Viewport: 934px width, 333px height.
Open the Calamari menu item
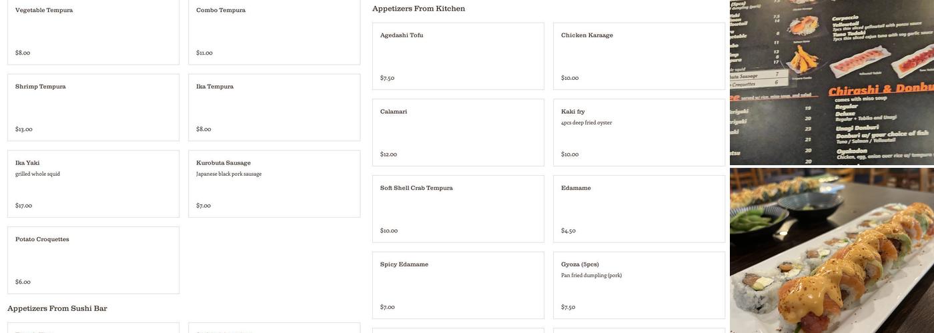tap(458, 133)
